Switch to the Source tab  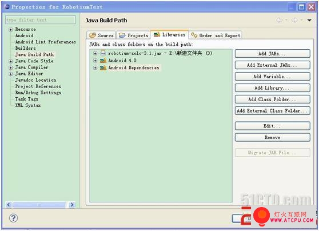(x=101, y=35)
